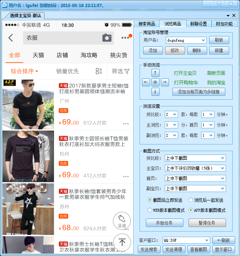Click the 新建 account button

pyautogui.click(x=219, y=50)
